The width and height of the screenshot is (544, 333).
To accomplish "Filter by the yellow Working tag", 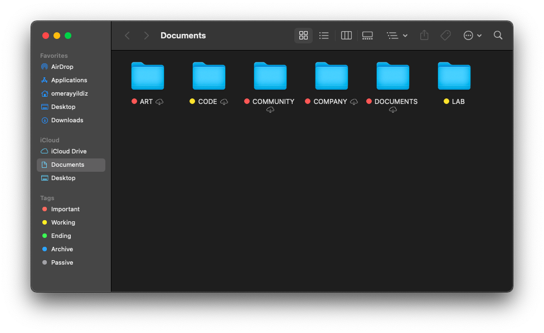I will (x=71, y=222).
